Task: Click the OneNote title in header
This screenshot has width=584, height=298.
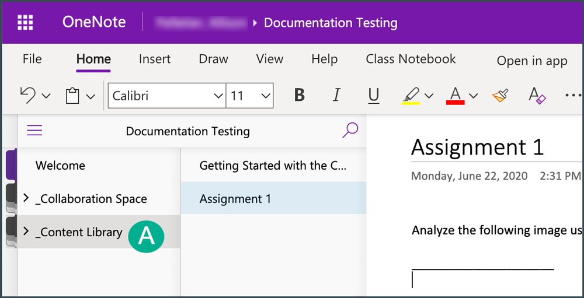Action: click(x=94, y=22)
